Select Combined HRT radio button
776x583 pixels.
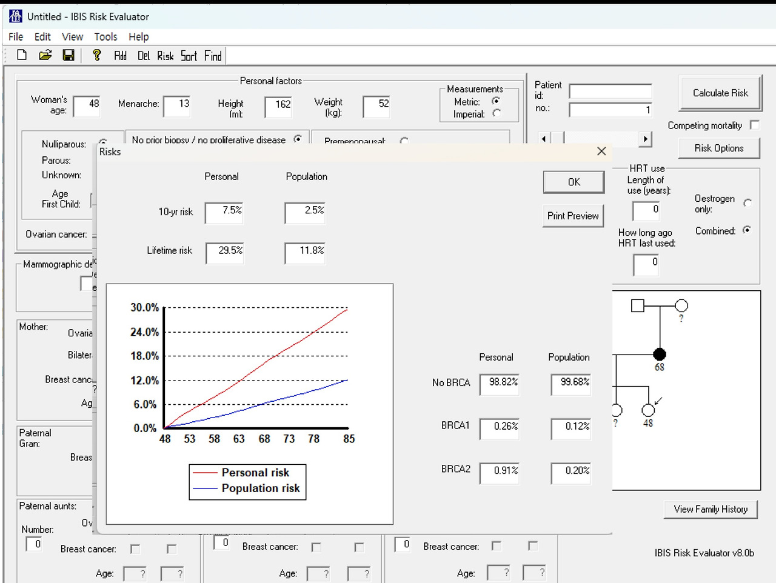point(747,230)
